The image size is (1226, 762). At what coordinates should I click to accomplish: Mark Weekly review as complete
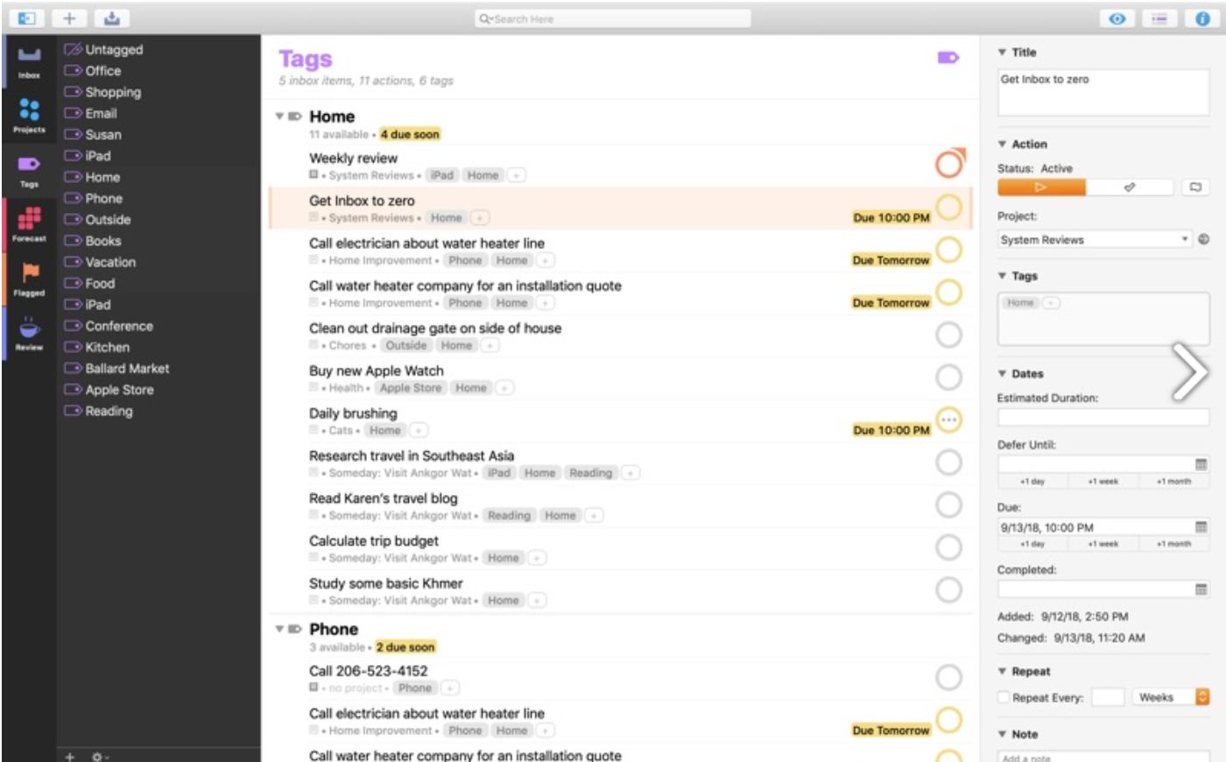[x=948, y=165]
